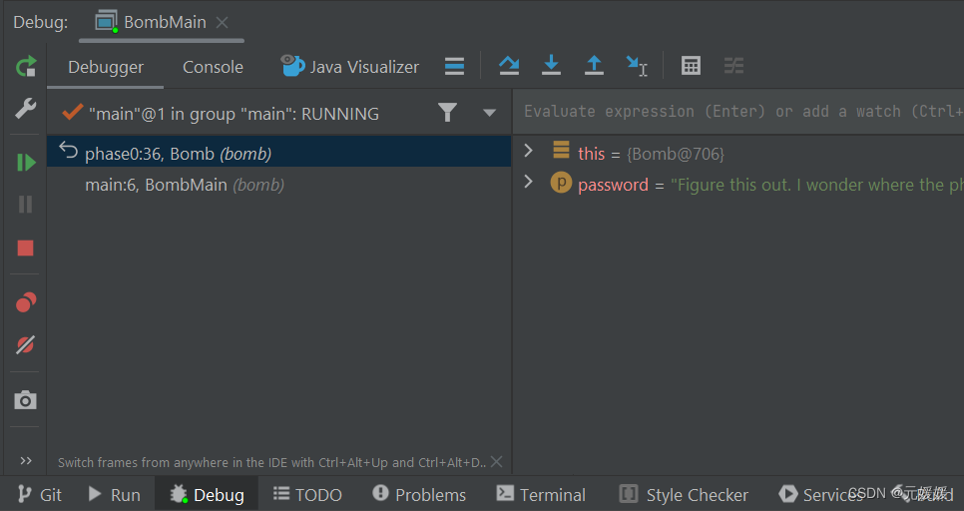
Task: Click evaluate expression input field
Action: pos(737,112)
